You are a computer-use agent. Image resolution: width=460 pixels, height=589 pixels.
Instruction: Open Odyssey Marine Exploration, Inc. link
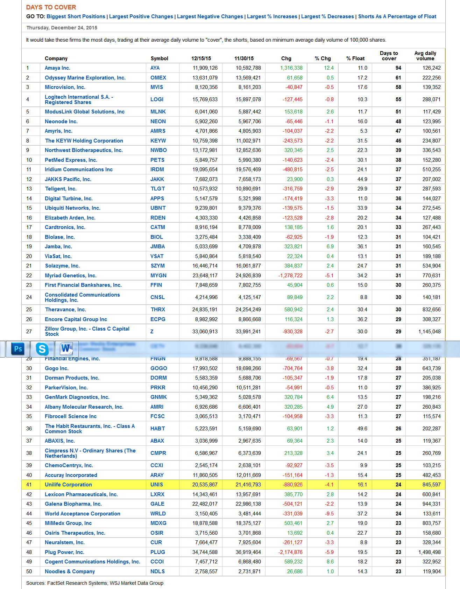tap(85, 78)
